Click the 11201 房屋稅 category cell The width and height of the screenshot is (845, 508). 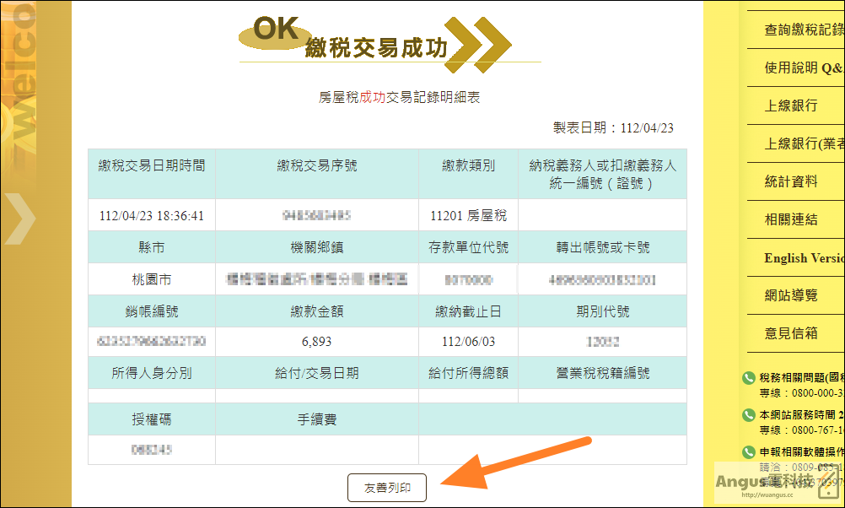pyautogui.click(x=468, y=216)
